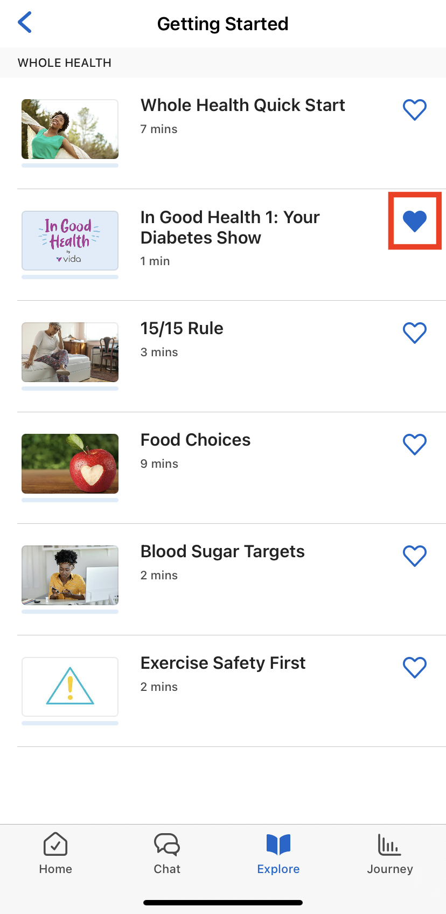Unfavorite In Good Health 1 filled heart
446x914 pixels.
[415, 221]
